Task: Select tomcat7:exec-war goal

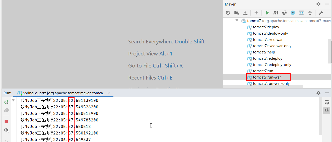Action: (x=268, y=40)
